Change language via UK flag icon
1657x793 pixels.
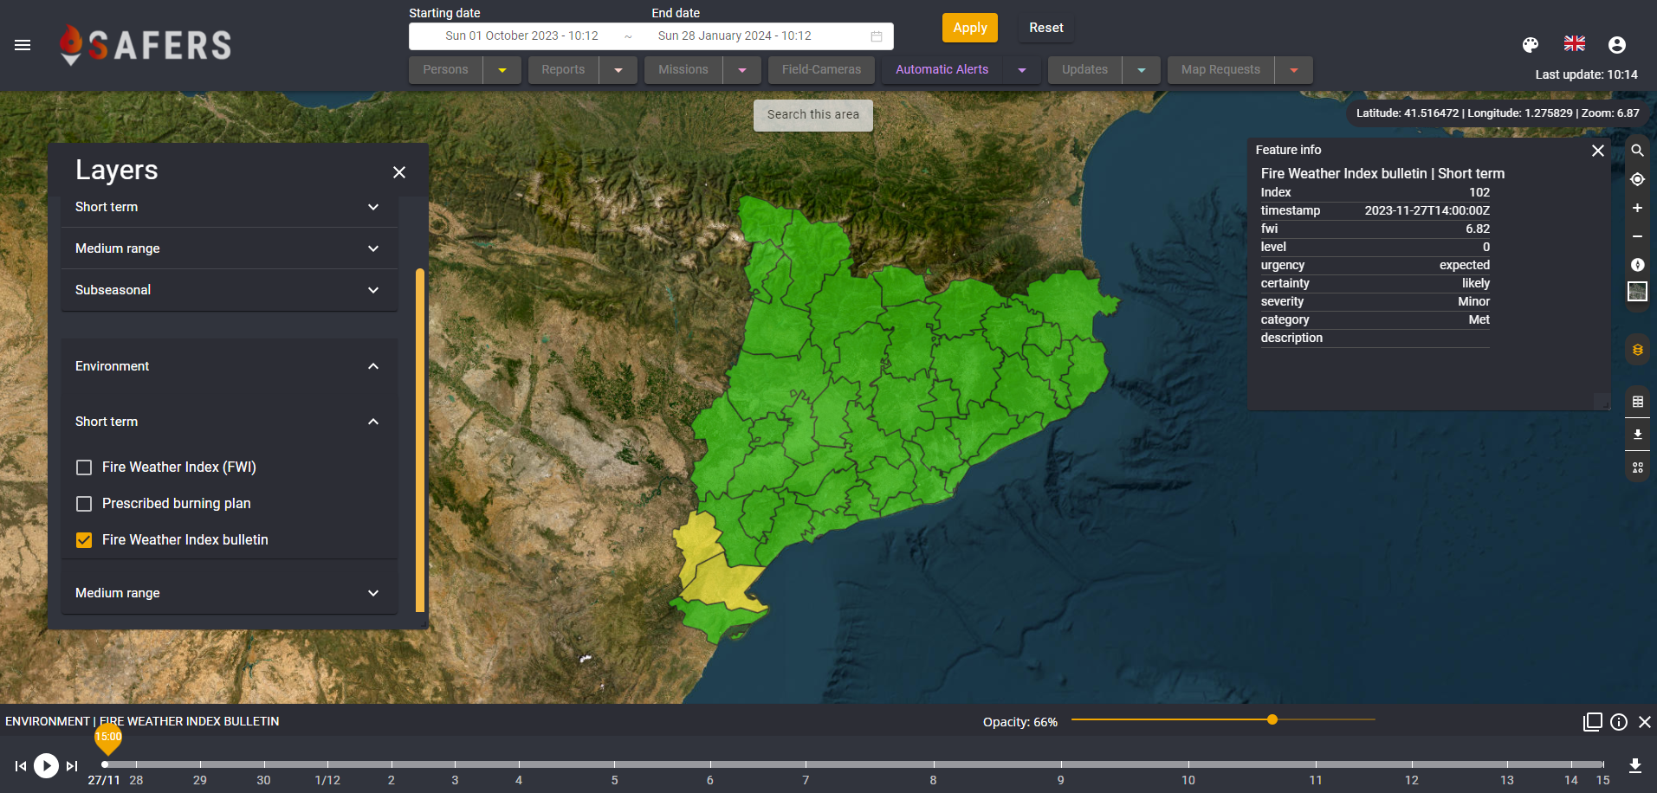pyautogui.click(x=1575, y=43)
